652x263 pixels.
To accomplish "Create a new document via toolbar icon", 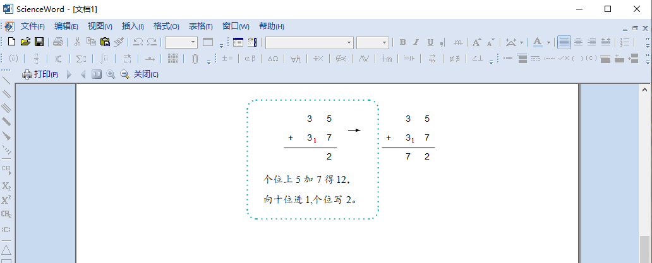I will point(11,42).
